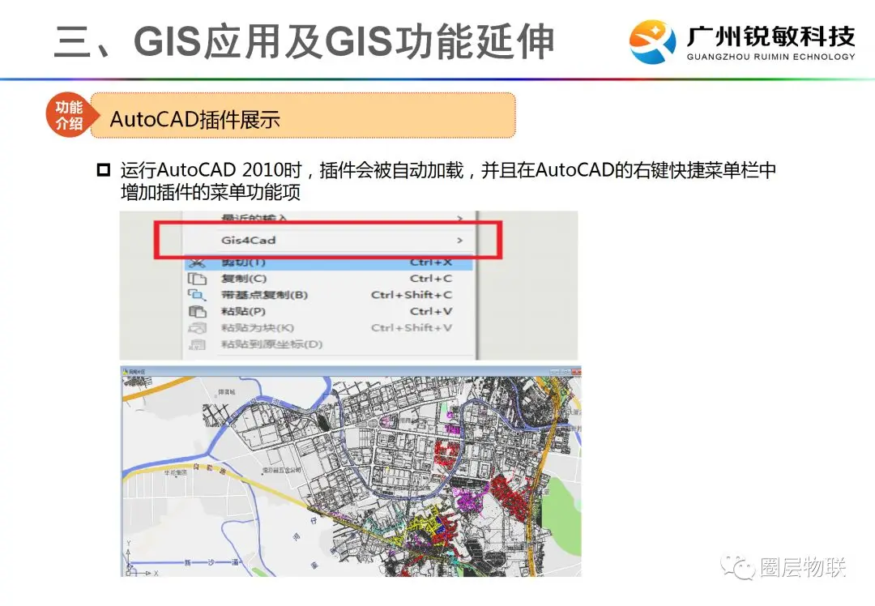Click the slide title 三、GIS应用及GIS功能延伸
The width and height of the screenshot is (875, 606).
305,41
